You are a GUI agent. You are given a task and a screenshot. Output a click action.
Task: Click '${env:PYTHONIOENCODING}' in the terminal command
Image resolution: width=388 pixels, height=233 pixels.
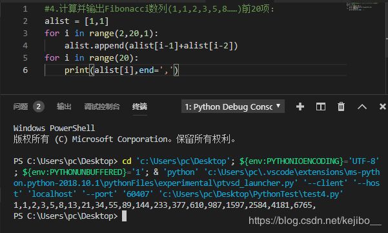click(291, 161)
